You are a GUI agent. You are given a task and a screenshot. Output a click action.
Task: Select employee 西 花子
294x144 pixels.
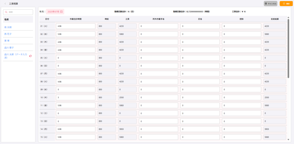pos(8,34)
